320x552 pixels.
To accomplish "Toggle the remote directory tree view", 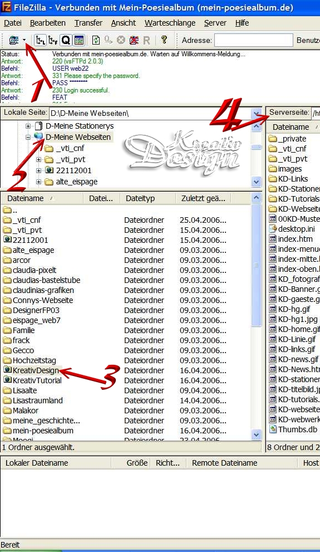I will [x=53, y=40].
